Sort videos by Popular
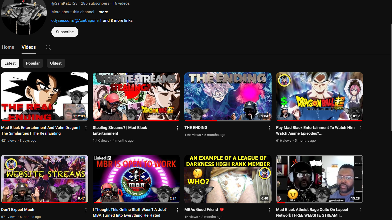 click(33, 63)
